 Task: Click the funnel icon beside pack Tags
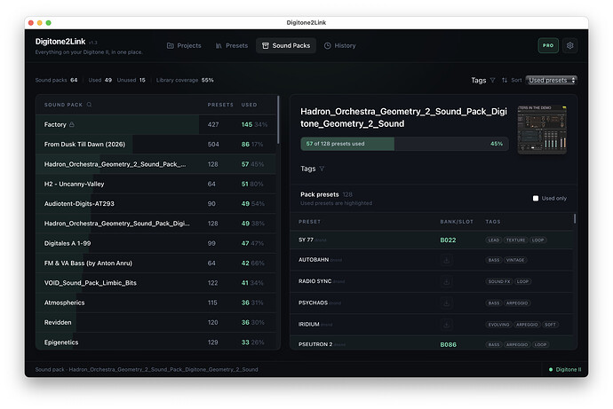click(322, 169)
